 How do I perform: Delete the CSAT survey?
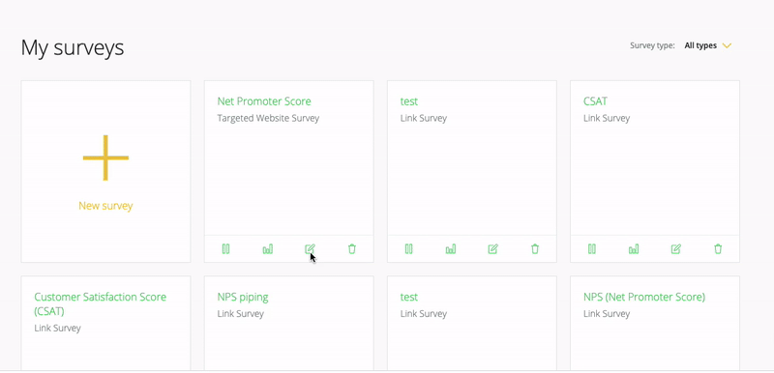click(718, 249)
